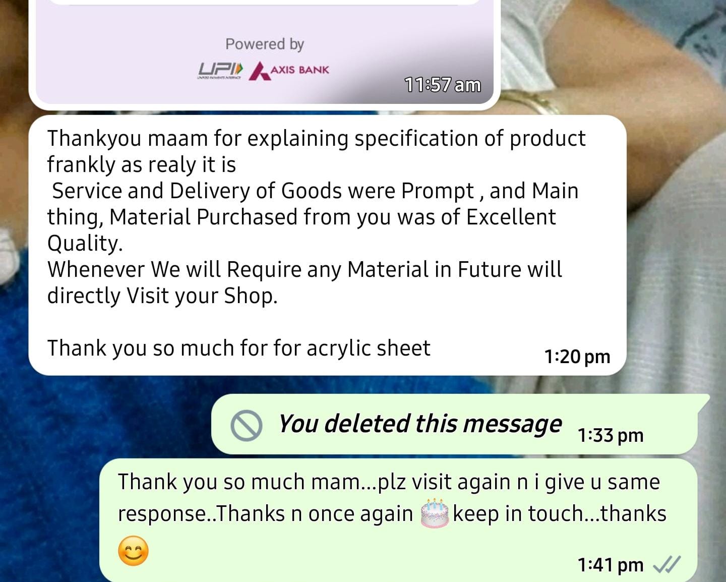726x582 pixels.
Task: Tap the 'directly Visit your Shop.' line
Action: (162, 296)
